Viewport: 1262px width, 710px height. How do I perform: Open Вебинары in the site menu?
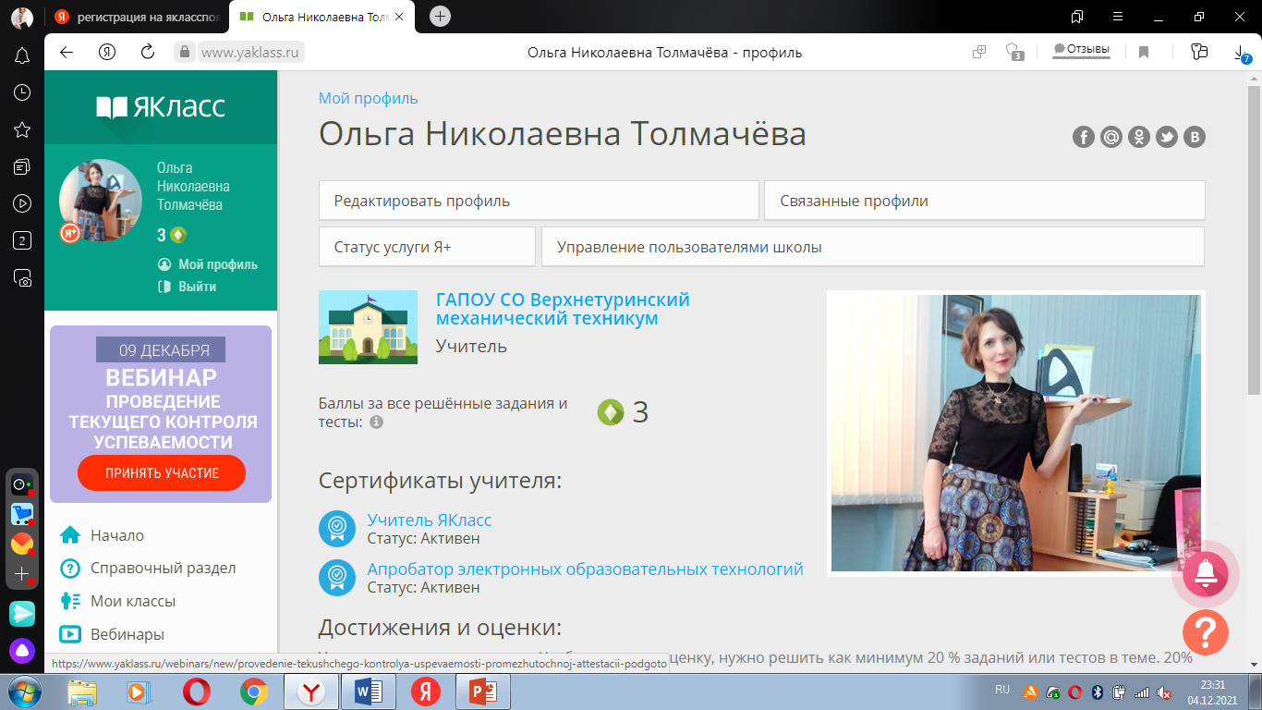click(112, 634)
